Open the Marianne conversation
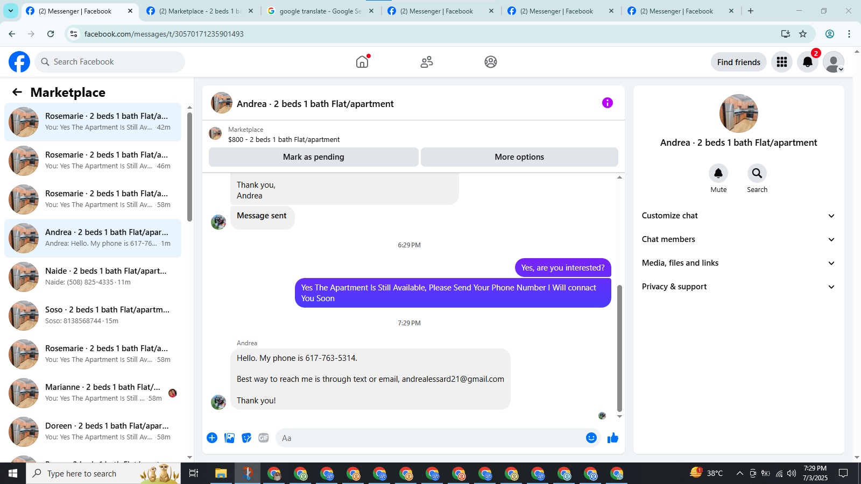The height and width of the screenshot is (484, 861). (93, 393)
